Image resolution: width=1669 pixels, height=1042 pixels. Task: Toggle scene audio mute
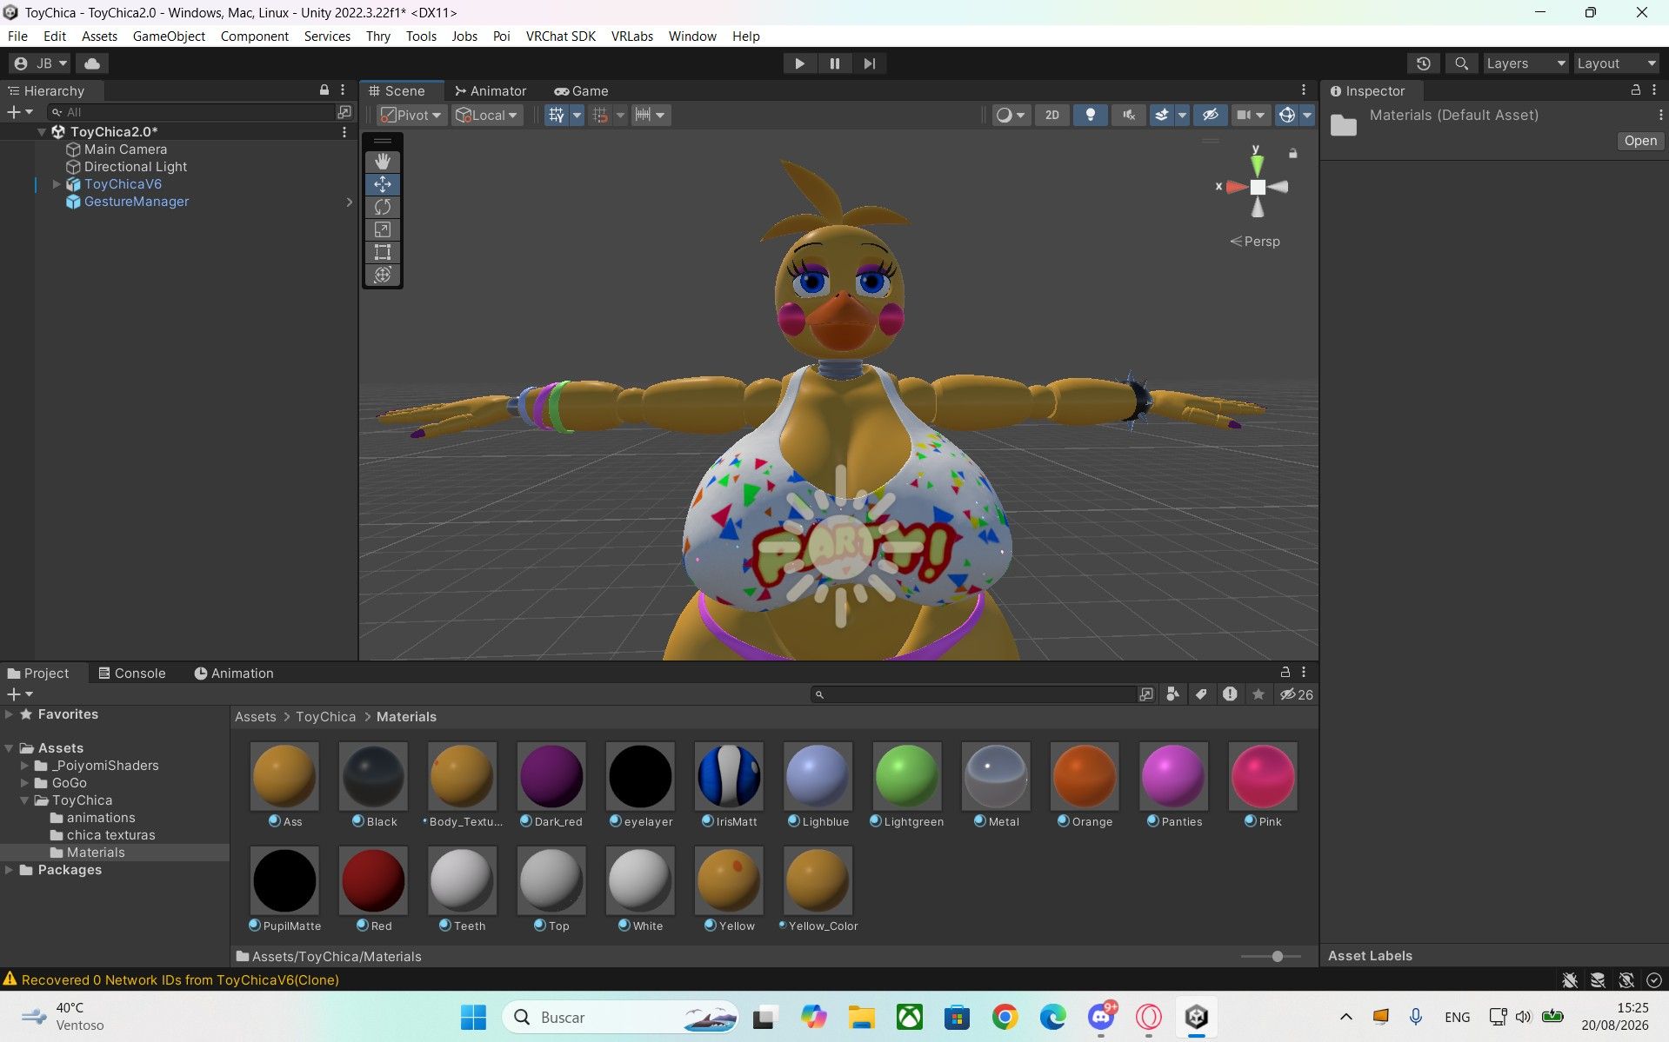point(1128,115)
